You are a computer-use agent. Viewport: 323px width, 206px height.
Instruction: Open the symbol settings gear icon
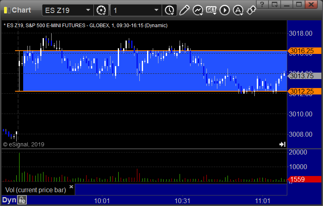pyautogui.click(x=101, y=10)
